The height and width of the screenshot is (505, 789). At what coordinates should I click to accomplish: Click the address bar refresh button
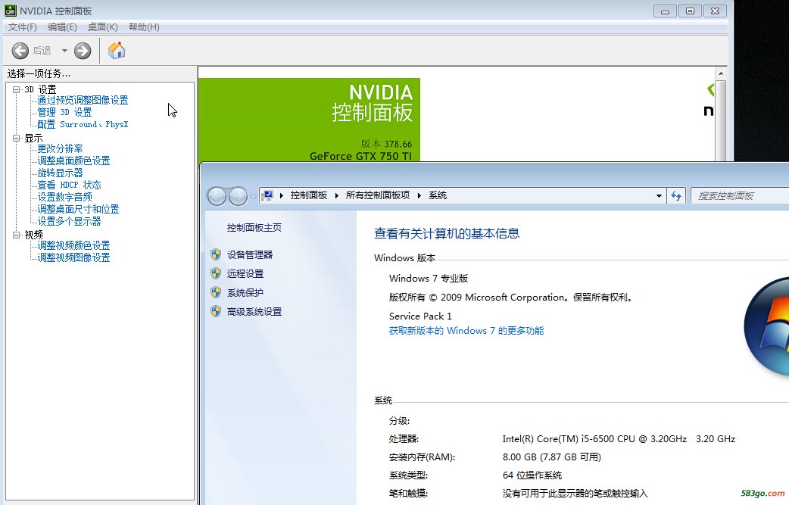[675, 195]
